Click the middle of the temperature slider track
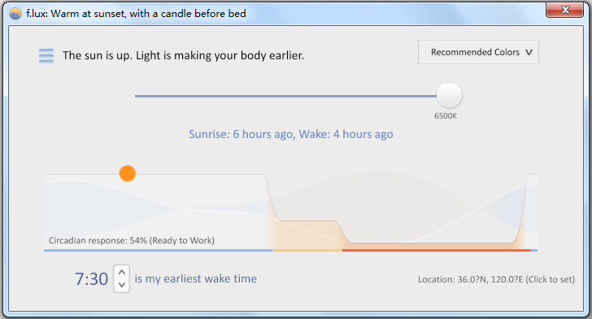The image size is (592, 319). [285, 96]
